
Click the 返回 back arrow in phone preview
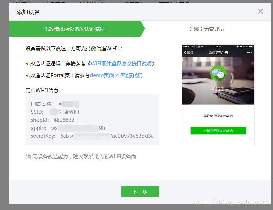click(189, 52)
